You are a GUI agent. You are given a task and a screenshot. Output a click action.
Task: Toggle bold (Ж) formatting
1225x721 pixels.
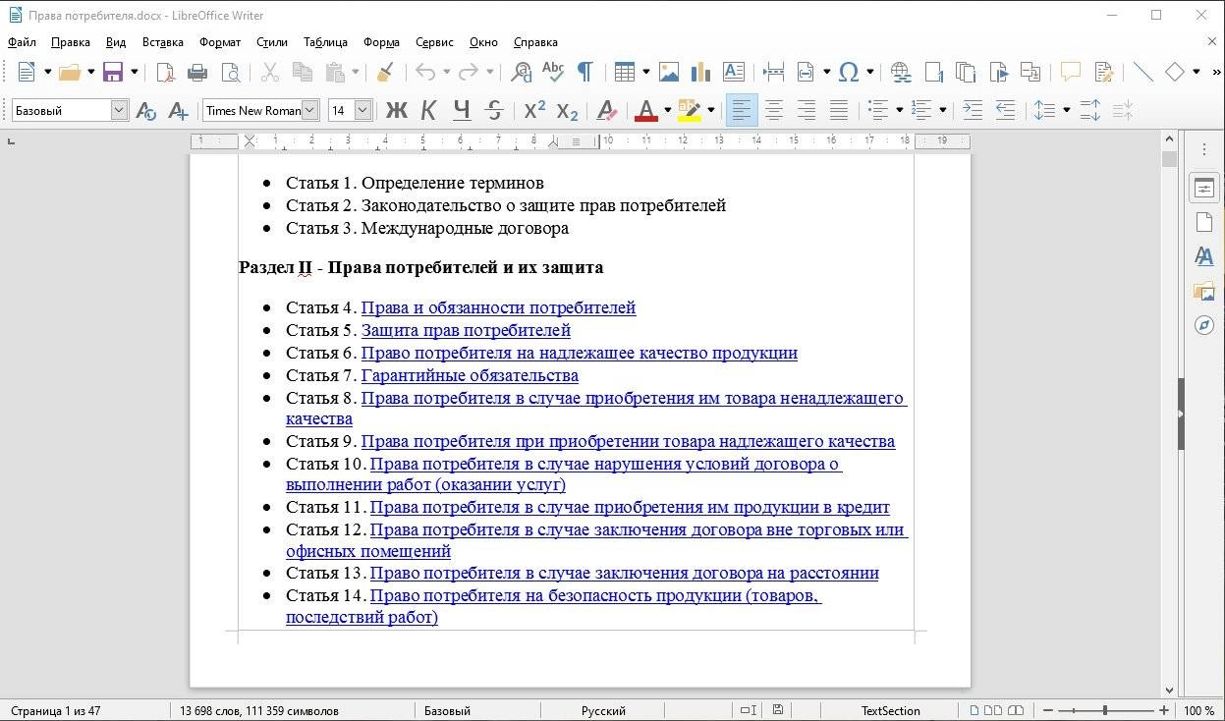tap(396, 110)
